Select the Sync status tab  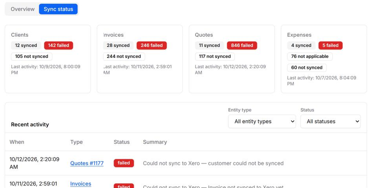tap(58, 9)
